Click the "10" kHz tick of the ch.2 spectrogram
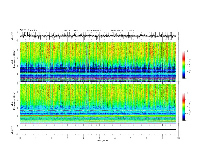 17,84
